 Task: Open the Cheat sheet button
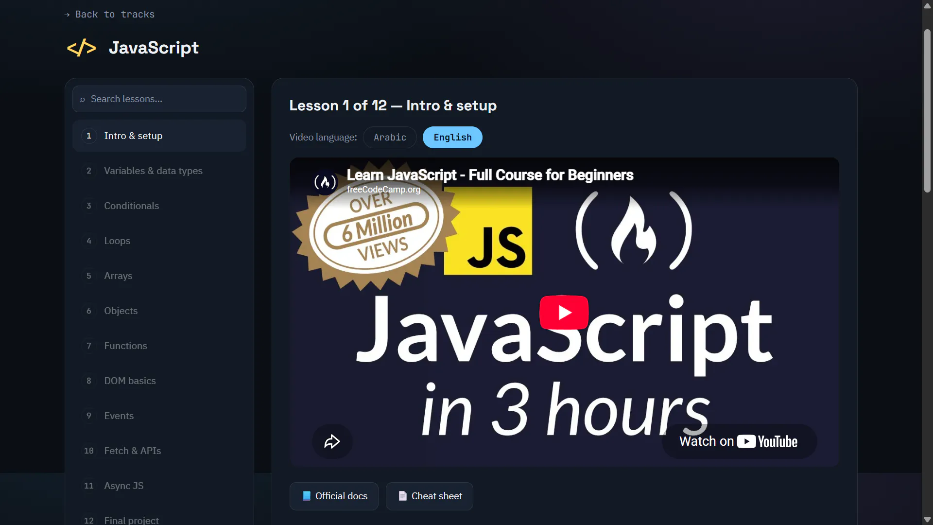point(430,496)
